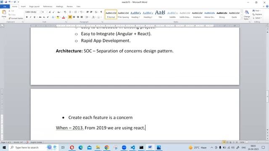Shrink the font size
This screenshot has height=151, width=269.
tap(53, 12)
